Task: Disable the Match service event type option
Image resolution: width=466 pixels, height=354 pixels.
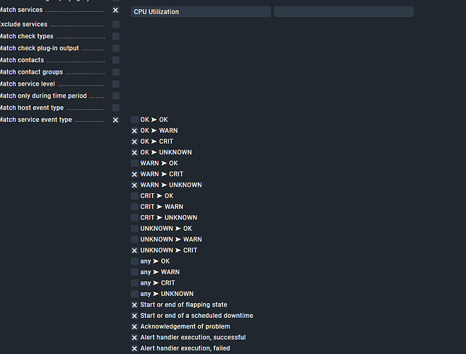Action: tap(115, 120)
